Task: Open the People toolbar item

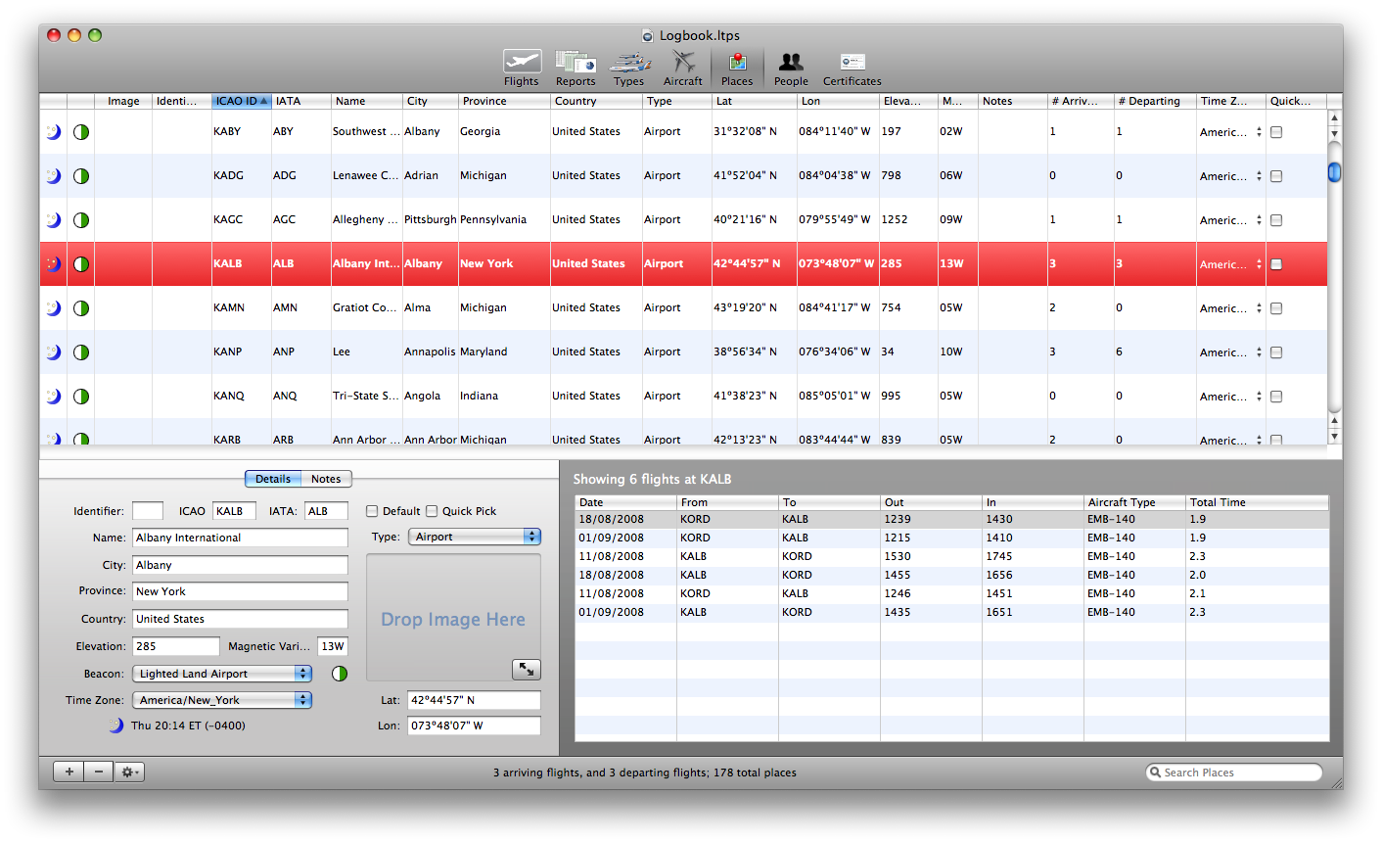Action: (791, 69)
